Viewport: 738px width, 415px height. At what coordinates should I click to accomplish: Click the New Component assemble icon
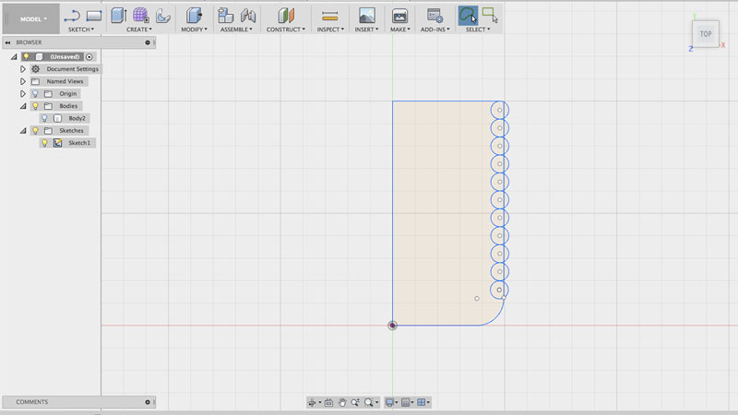click(x=225, y=16)
